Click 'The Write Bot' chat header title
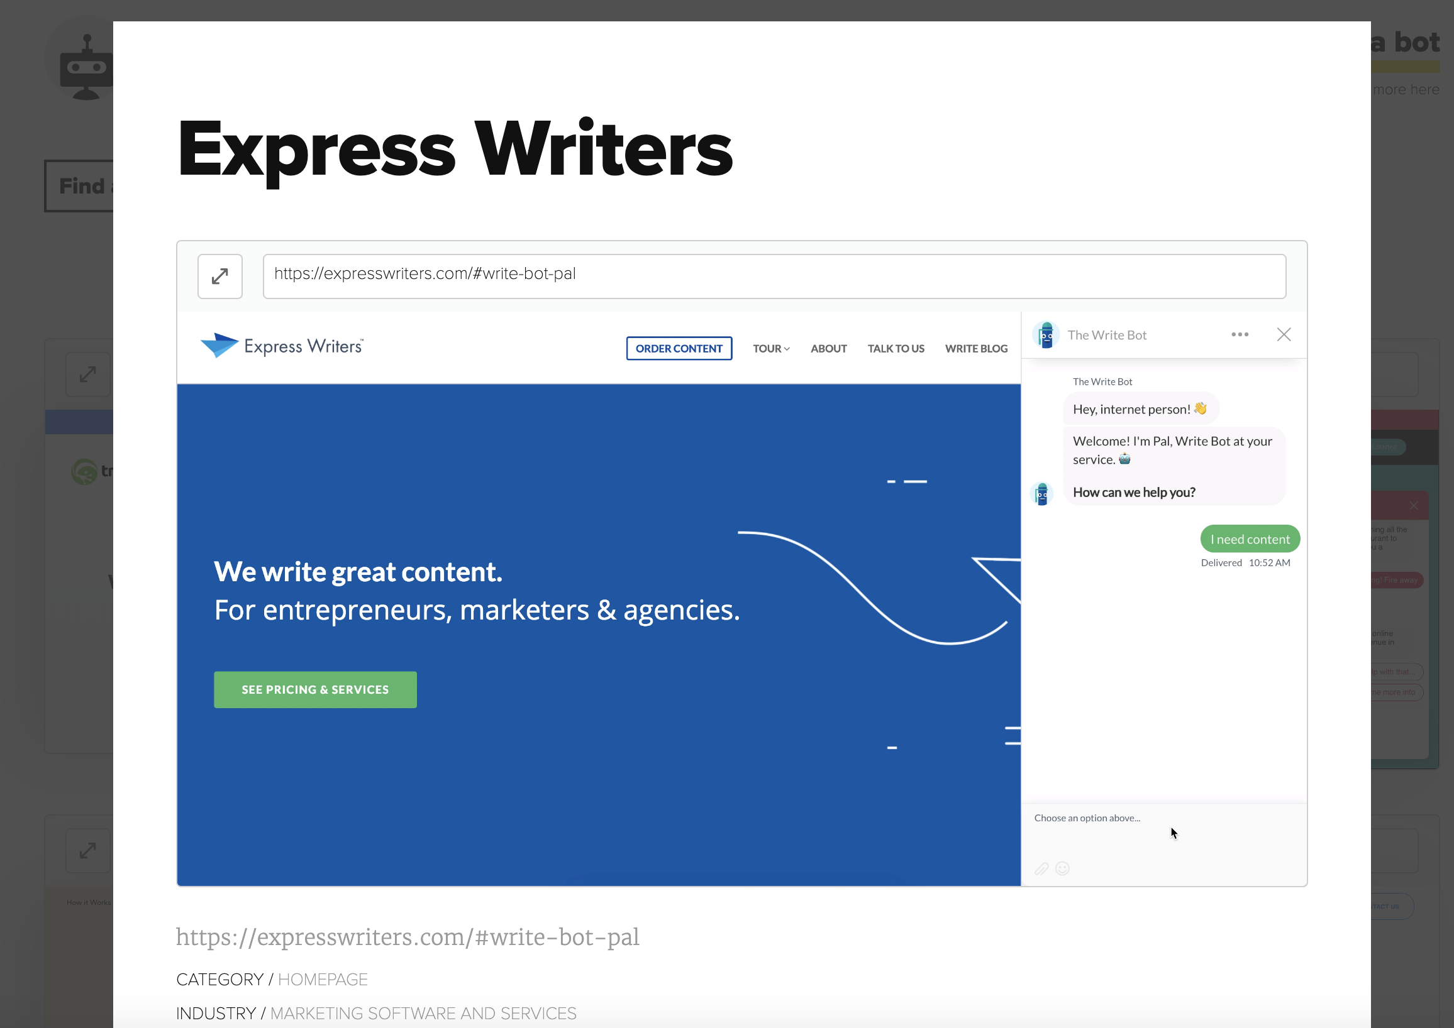This screenshot has height=1028, width=1454. coord(1106,335)
